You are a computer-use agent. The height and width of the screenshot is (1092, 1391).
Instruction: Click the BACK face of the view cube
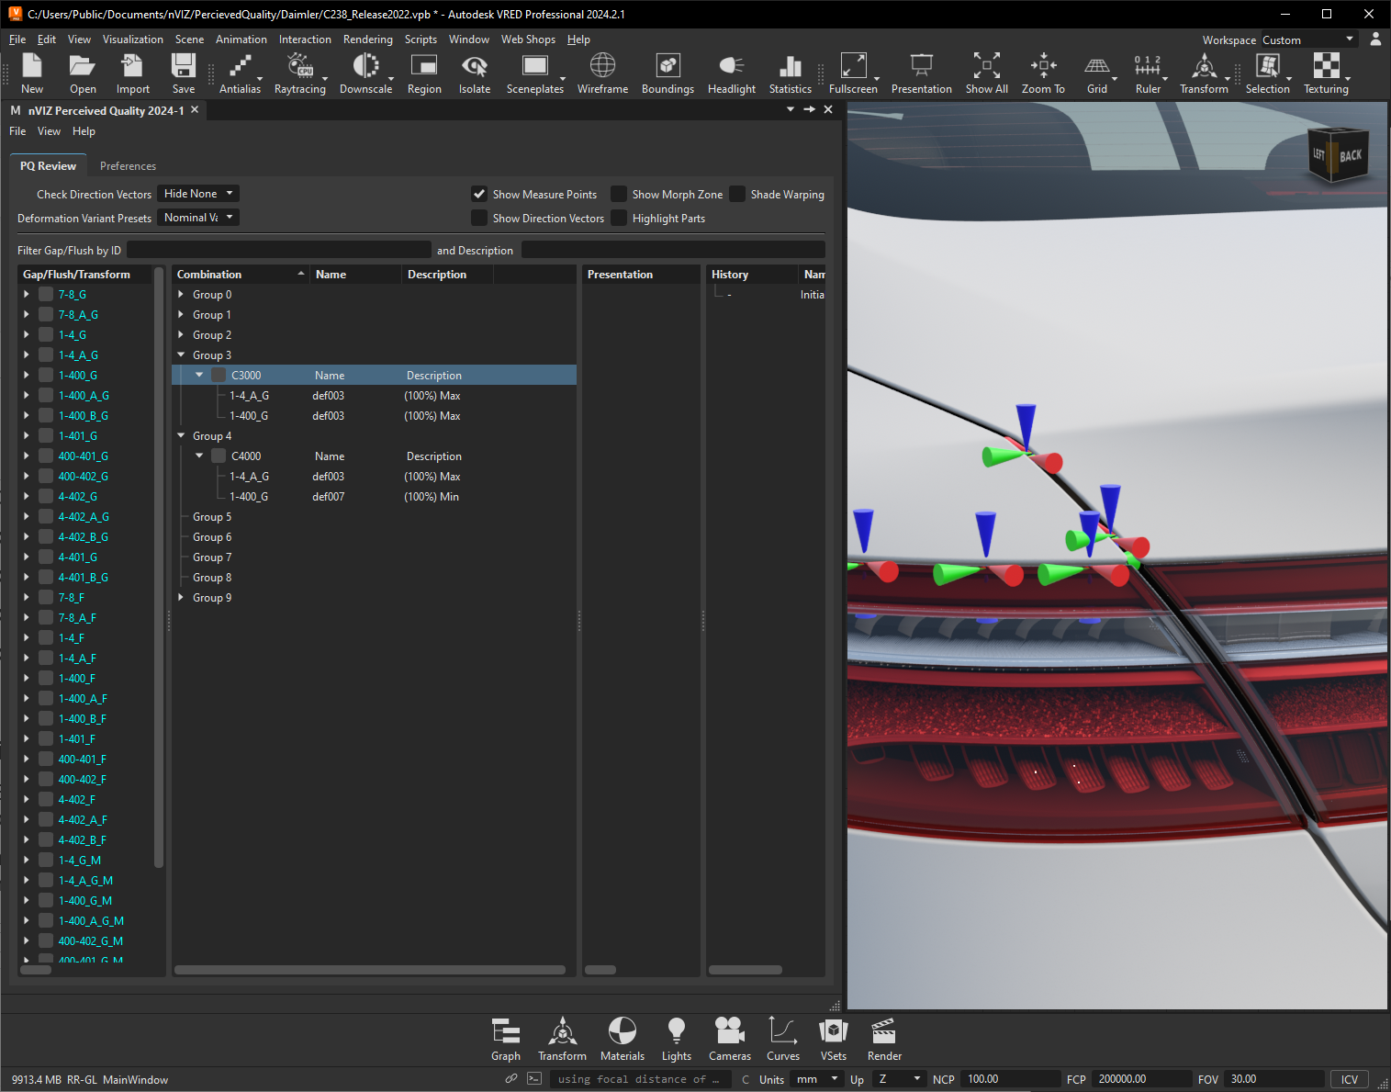coord(1351,156)
